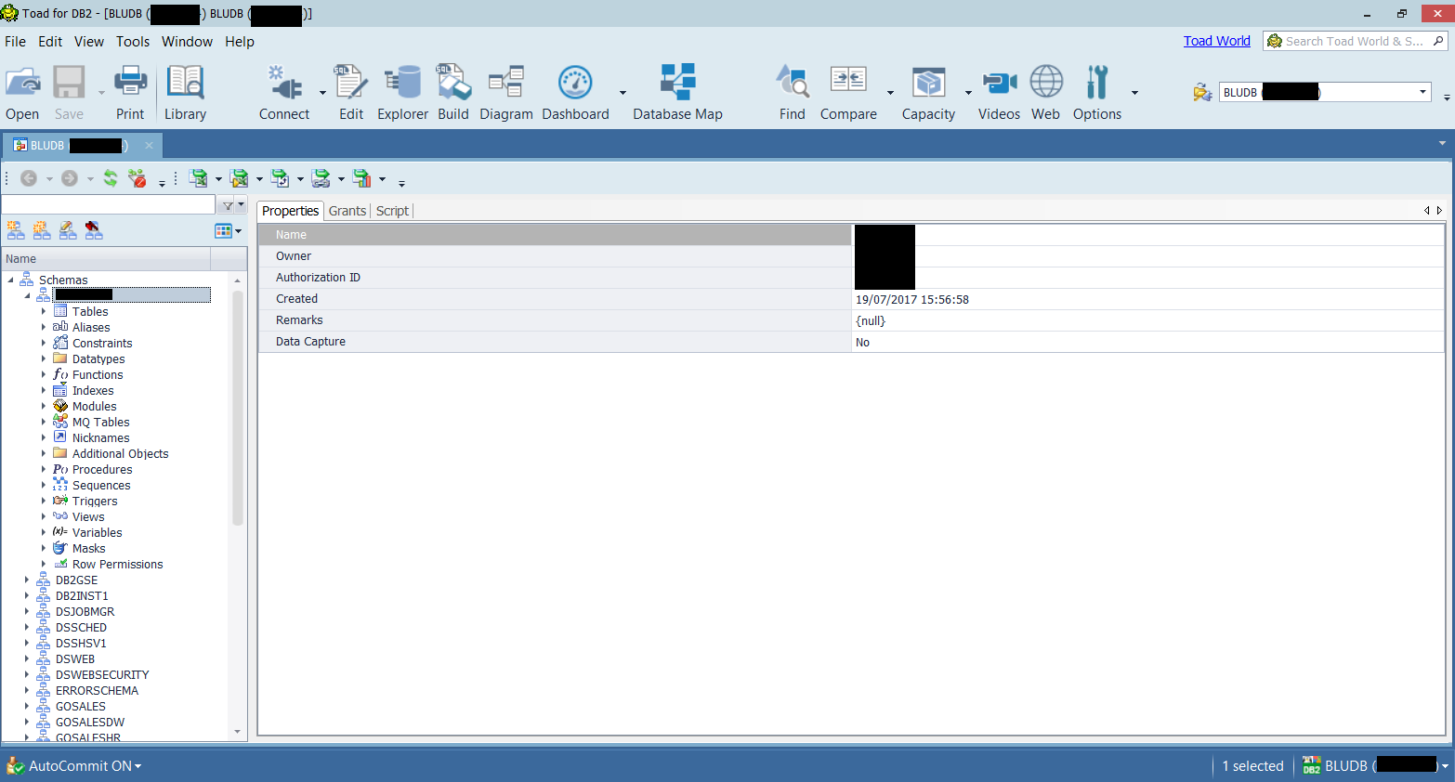
Task: Select the Views tree item
Action: tap(88, 517)
